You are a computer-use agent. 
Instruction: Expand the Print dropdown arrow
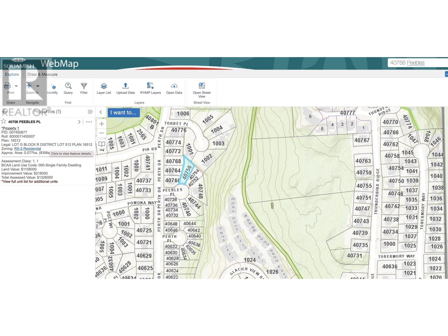[x=16, y=86]
